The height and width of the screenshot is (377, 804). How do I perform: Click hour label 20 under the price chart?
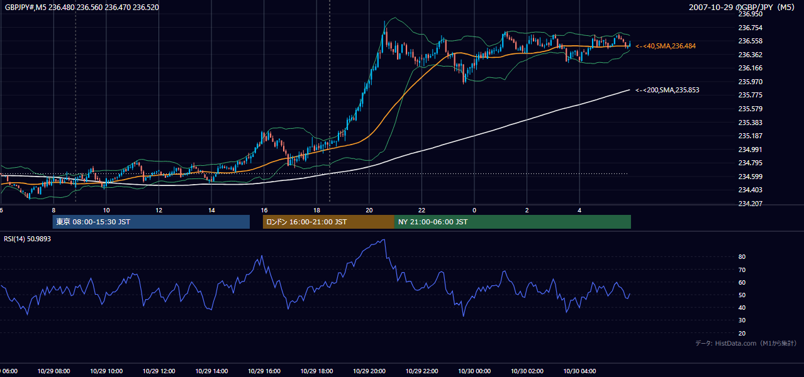369,210
